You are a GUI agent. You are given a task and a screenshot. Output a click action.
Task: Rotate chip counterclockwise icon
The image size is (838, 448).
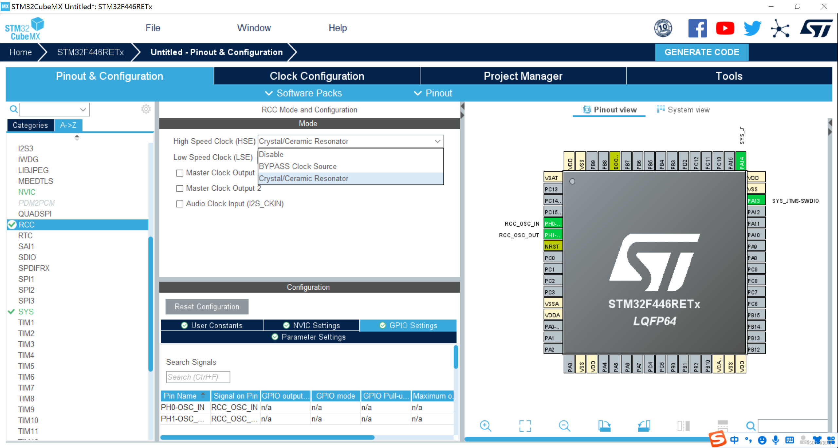[644, 426]
